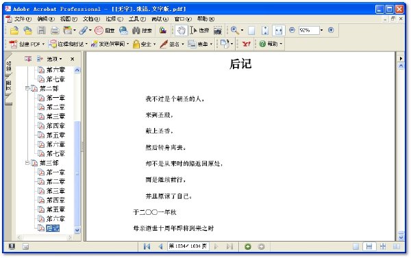Open the 发送供审阅 dropdown
Image resolution: width=411 pixels, height=258 pixels.
(110, 44)
